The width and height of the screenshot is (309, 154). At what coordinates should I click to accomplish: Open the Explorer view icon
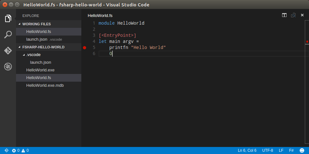(8, 19)
